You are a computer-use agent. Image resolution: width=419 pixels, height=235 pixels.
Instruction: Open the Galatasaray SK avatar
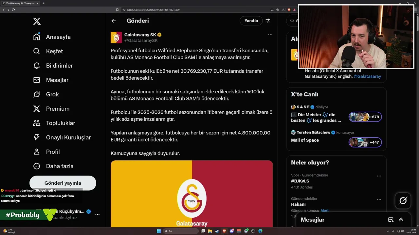click(116, 38)
